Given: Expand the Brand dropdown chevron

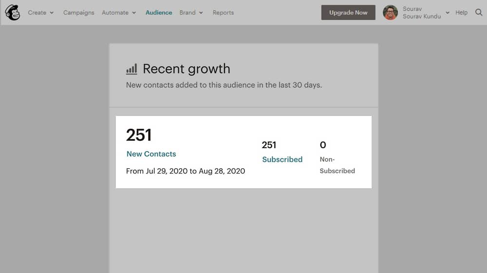Looking at the screenshot, I should [201, 13].
